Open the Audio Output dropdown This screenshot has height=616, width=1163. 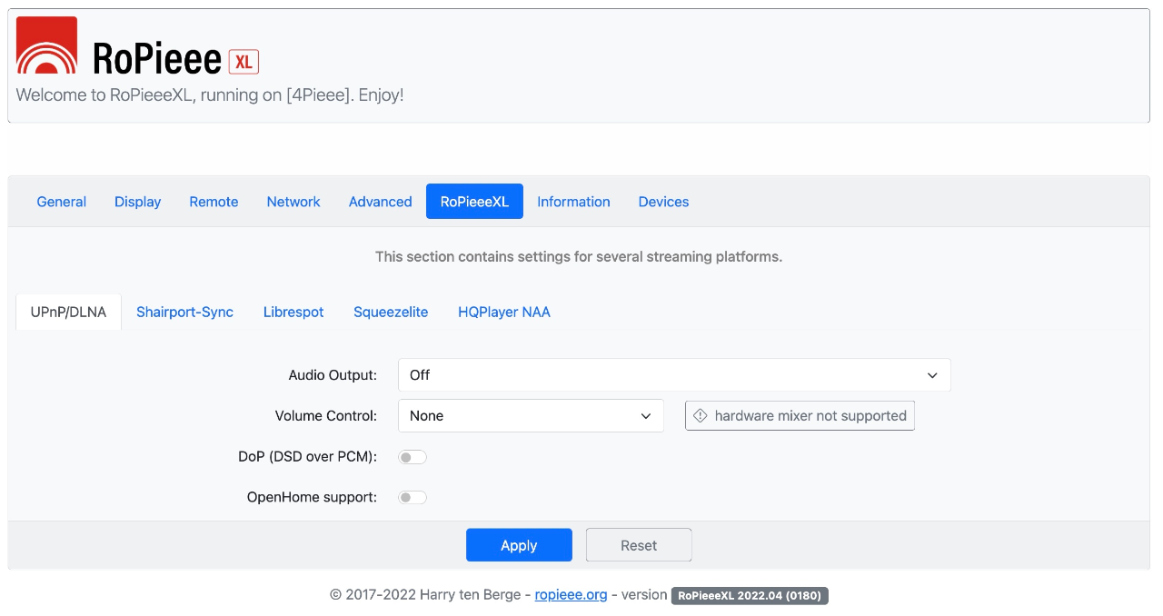[674, 375]
